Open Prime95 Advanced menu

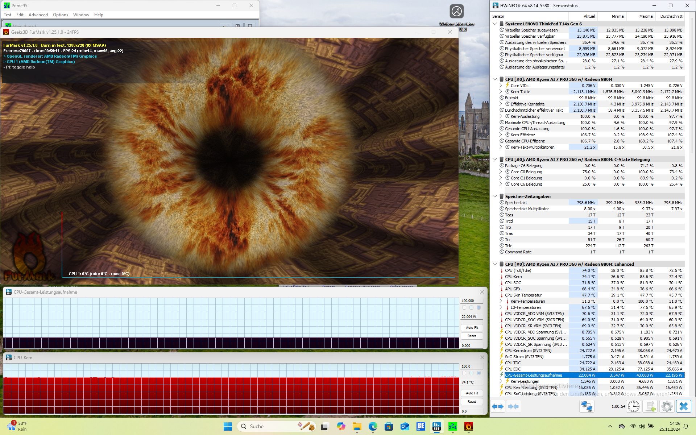(x=38, y=15)
